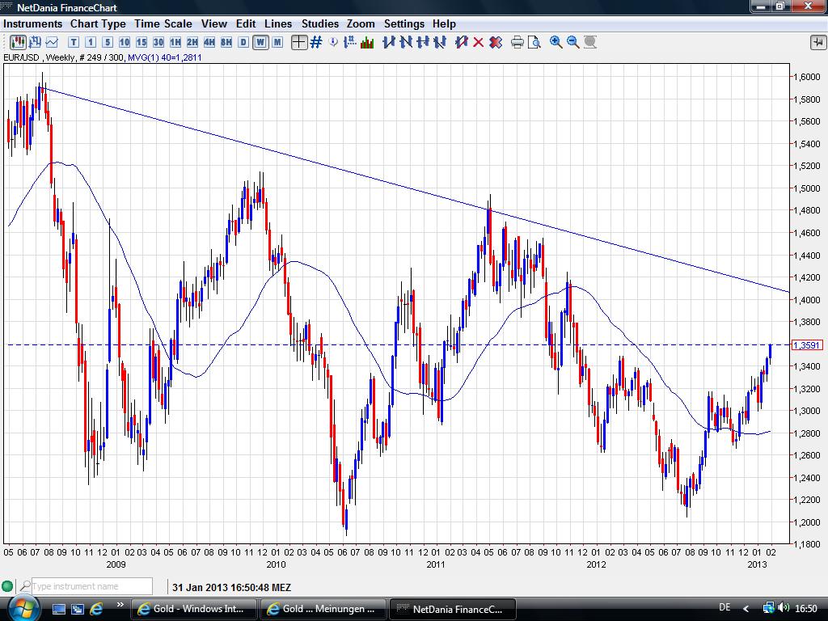Open the Settings menu
The height and width of the screenshot is (621, 828).
403,23
